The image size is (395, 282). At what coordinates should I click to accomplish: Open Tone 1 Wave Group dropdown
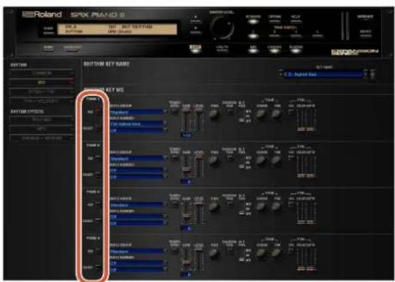pyautogui.click(x=139, y=112)
